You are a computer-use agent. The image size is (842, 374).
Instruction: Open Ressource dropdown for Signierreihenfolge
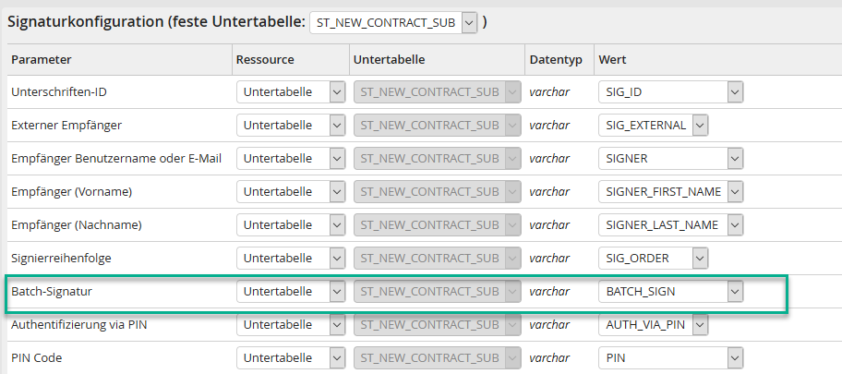coord(291,258)
